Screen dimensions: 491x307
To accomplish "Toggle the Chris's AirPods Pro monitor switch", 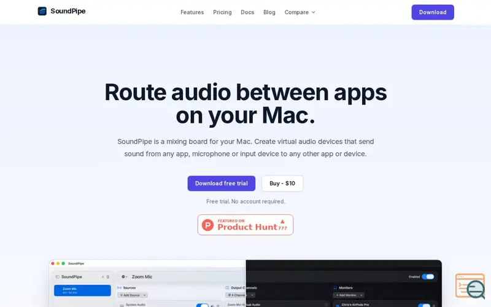I will pos(424,305).
